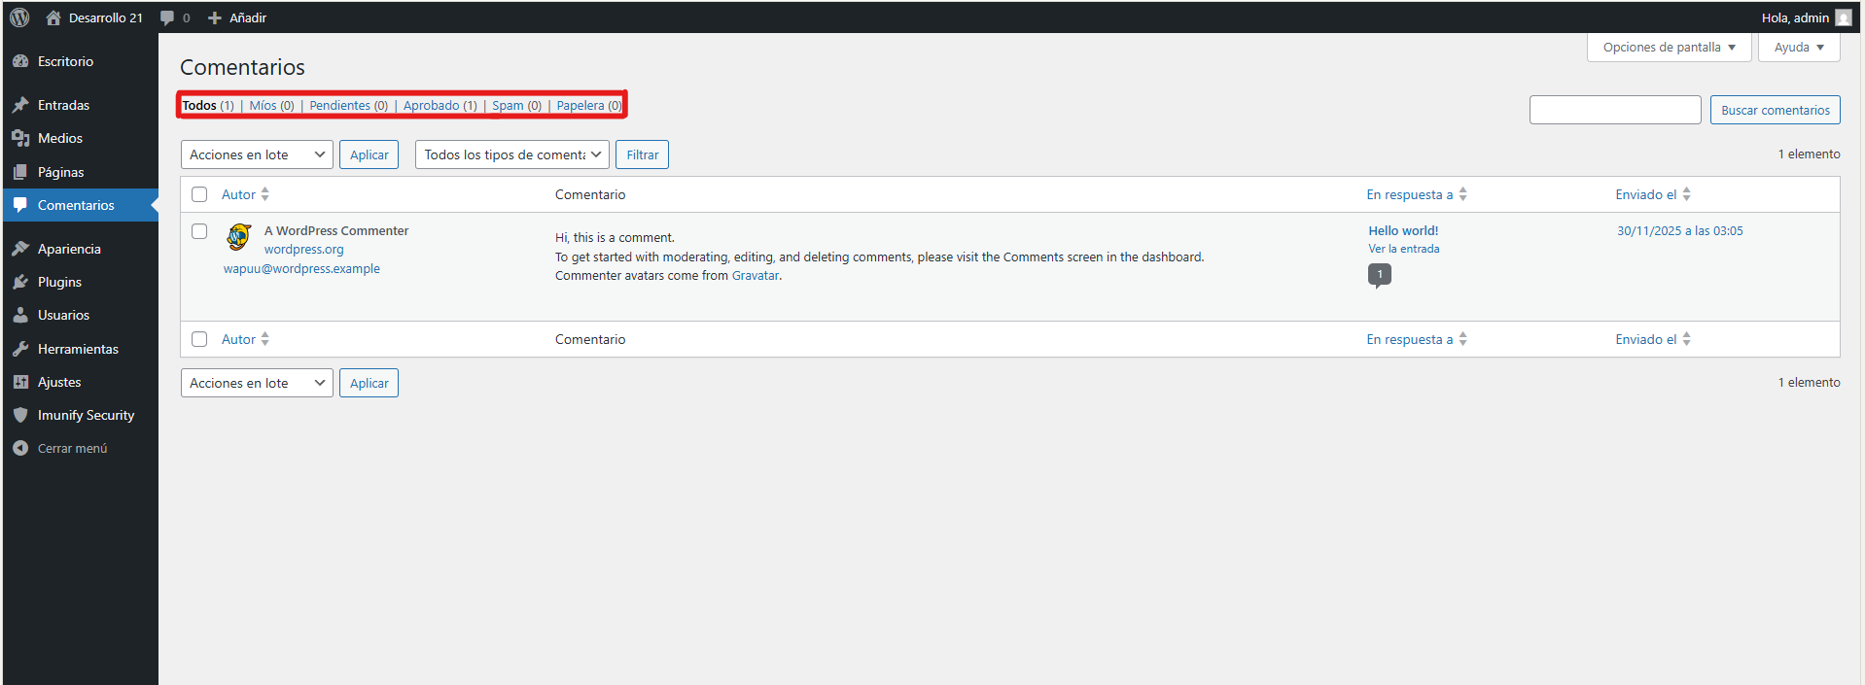Click the WordPress logo icon
The image size is (1865, 685).
click(19, 17)
